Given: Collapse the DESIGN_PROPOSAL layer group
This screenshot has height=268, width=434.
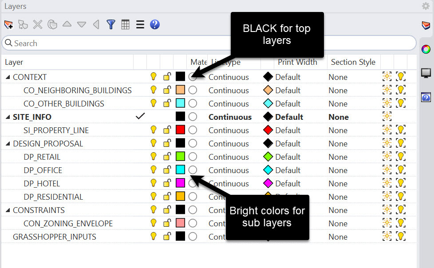Looking at the screenshot, I should point(8,143).
